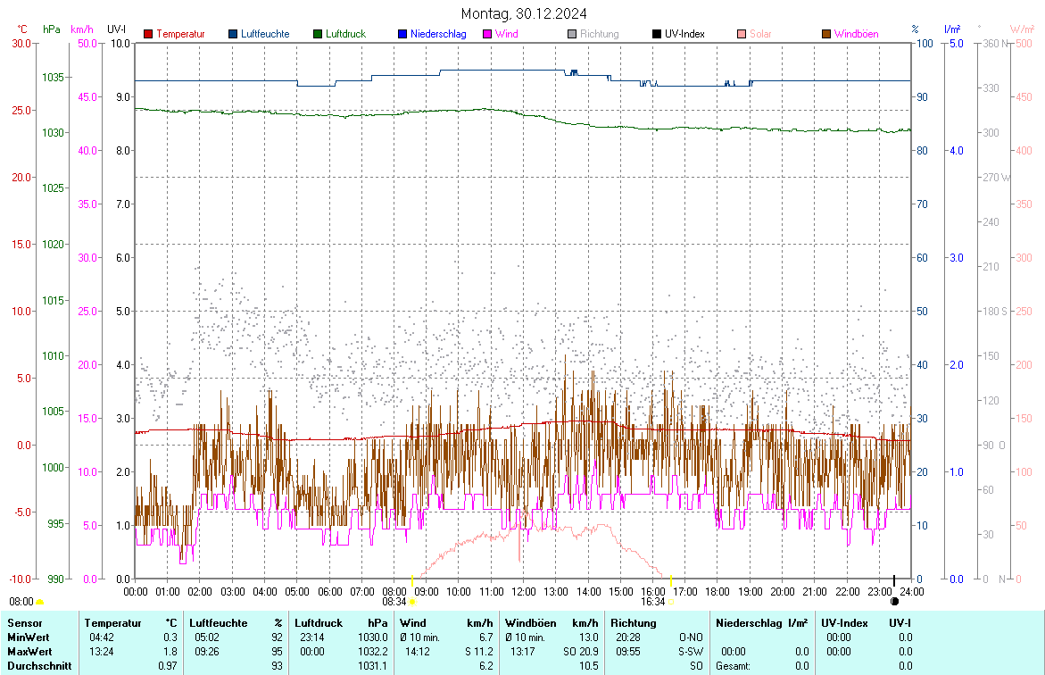Click the moon phase icon near 24:00
The width and height of the screenshot is (1045, 675).
point(895,602)
